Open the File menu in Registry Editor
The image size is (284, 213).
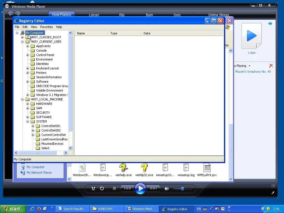17,27
